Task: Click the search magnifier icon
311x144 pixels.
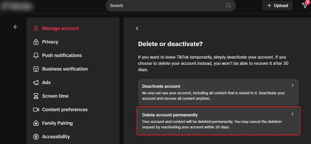Action: 229,5
